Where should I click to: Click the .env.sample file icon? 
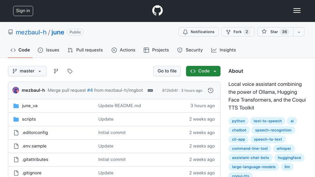[16, 146]
